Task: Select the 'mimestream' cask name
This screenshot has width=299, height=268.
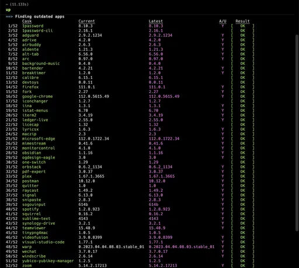Action: tap(34, 143)
